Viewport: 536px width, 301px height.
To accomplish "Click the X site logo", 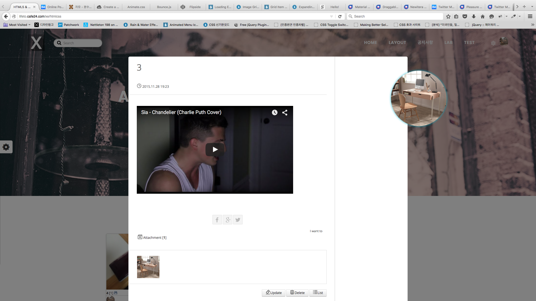I will pos(36,43).
